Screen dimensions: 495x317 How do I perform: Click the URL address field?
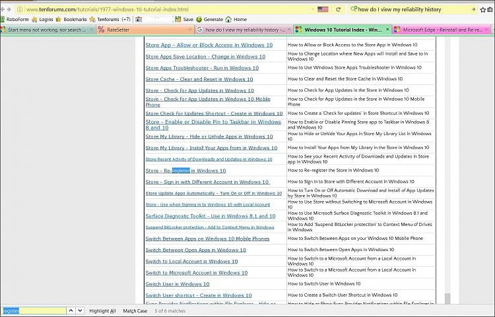(164, 9)
